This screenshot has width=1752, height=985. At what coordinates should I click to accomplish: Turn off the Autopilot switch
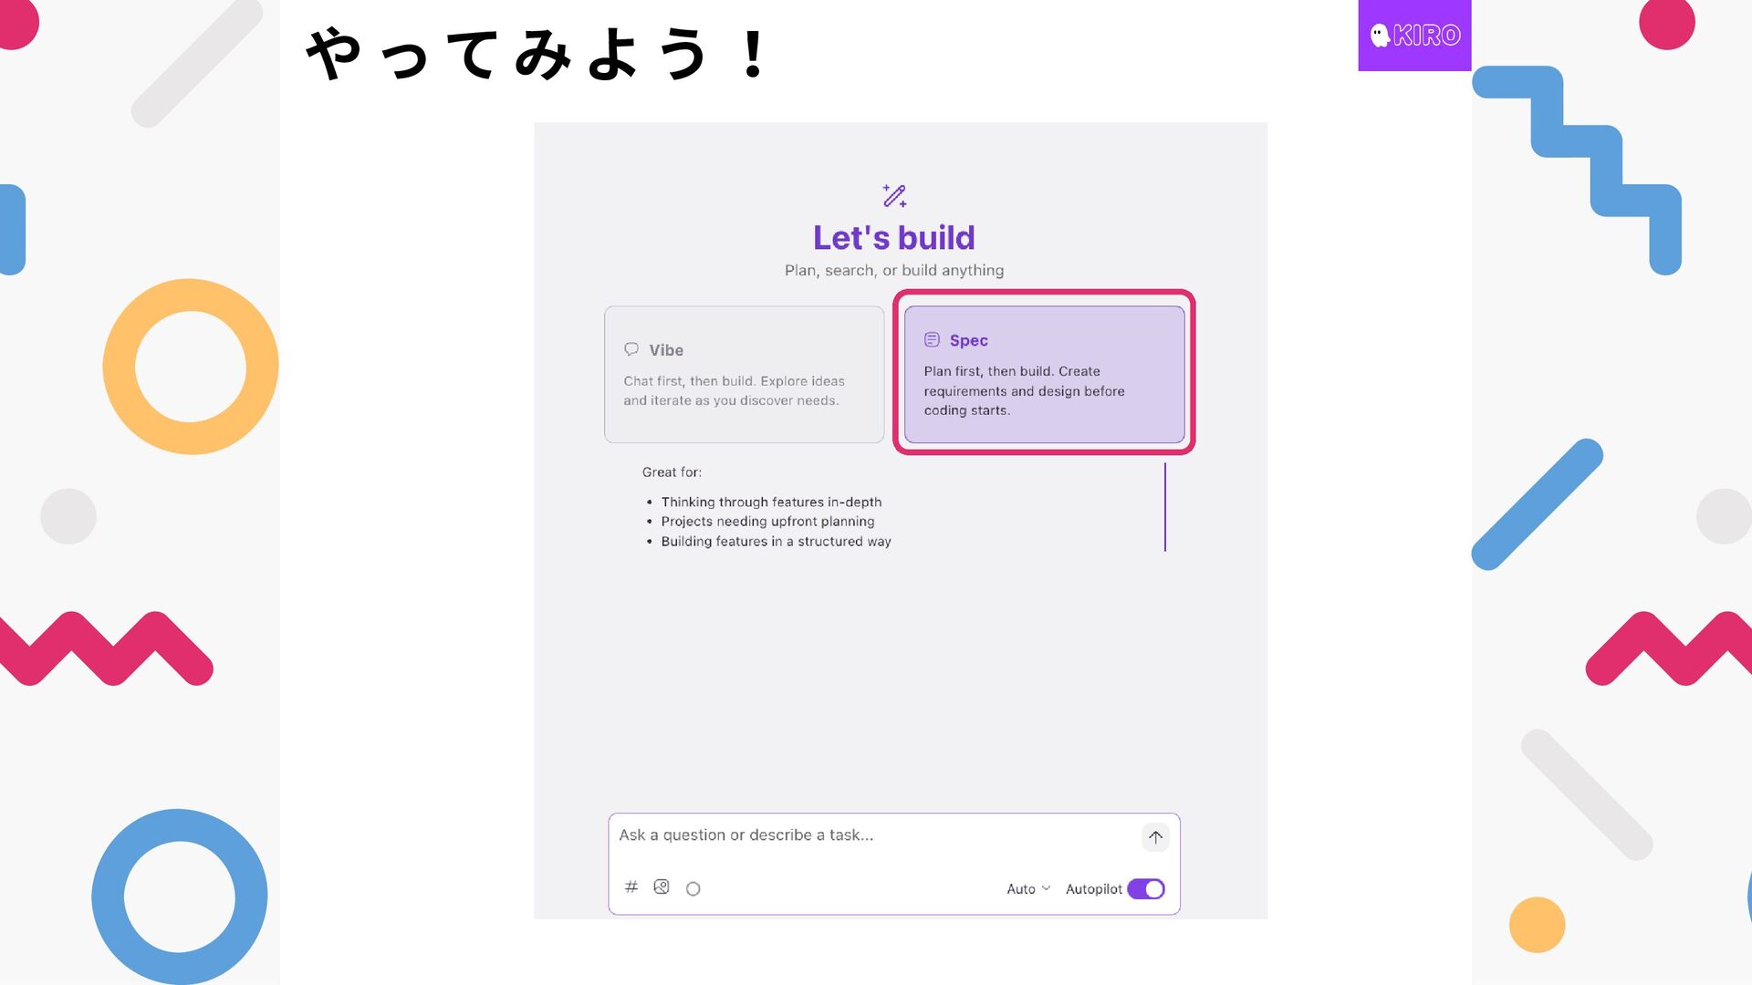1146,889
